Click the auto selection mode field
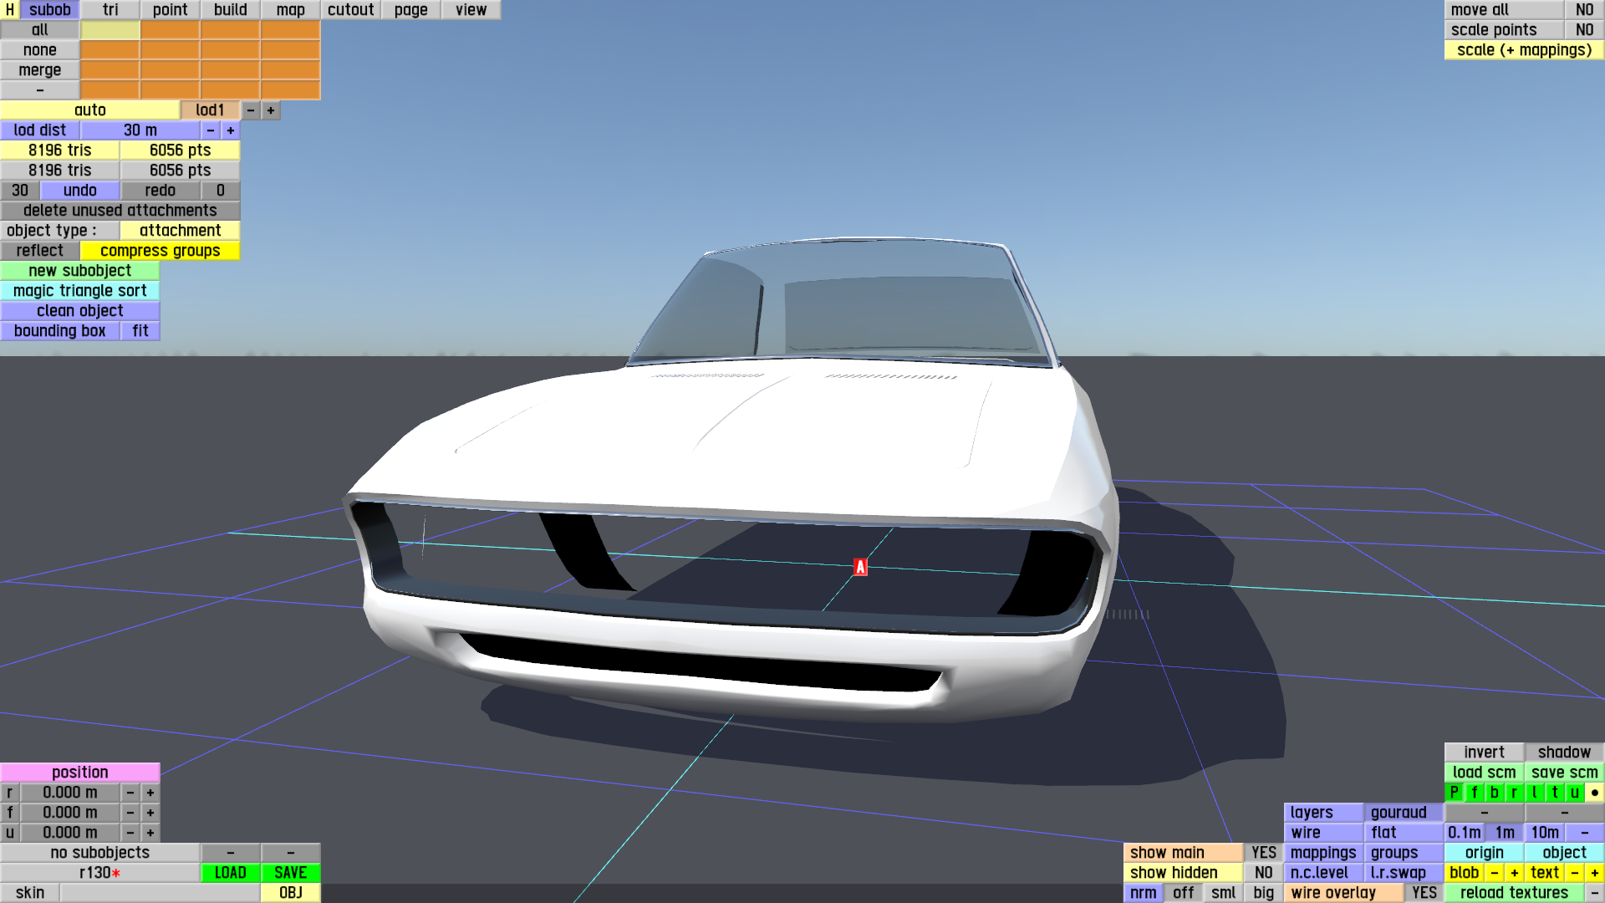This screenshot has height=903, width=1605. click(90, 110)
